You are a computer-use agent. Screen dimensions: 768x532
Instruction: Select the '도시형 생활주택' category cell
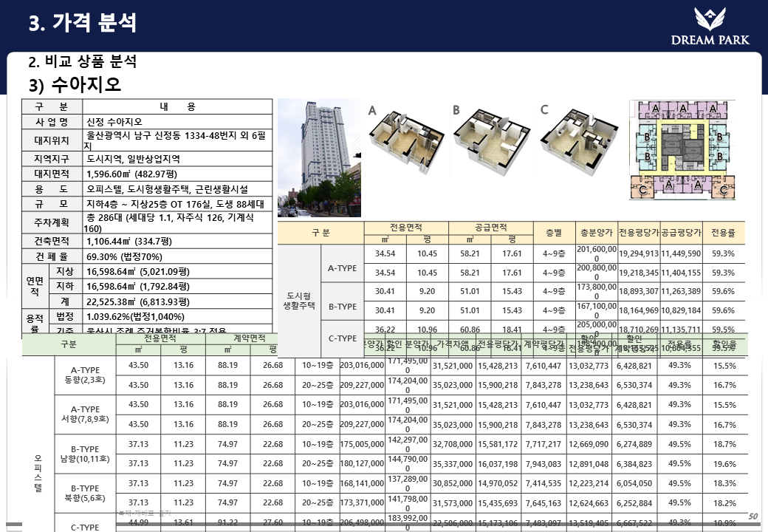(299, 301)
